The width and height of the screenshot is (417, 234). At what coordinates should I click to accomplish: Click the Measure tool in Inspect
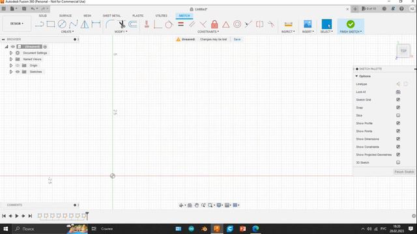click(x=288, y=24)
